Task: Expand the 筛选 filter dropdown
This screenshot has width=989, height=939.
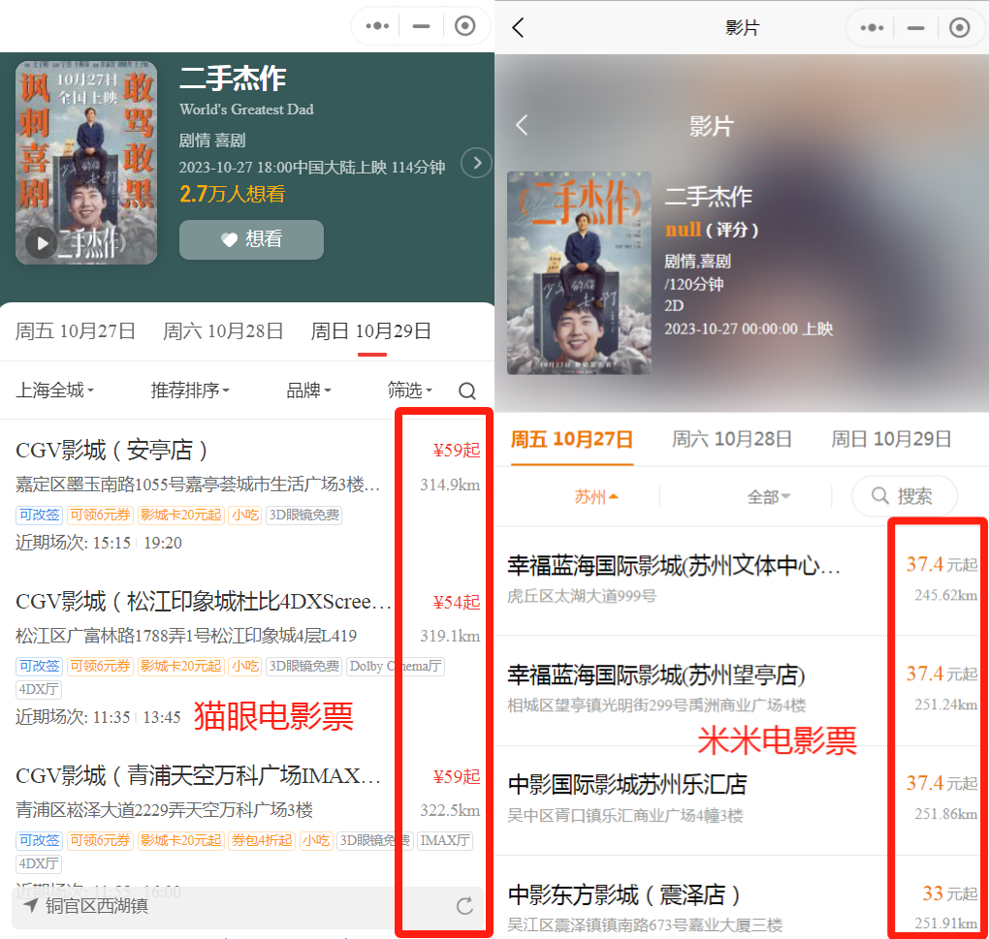Action: tap(409, 391)
